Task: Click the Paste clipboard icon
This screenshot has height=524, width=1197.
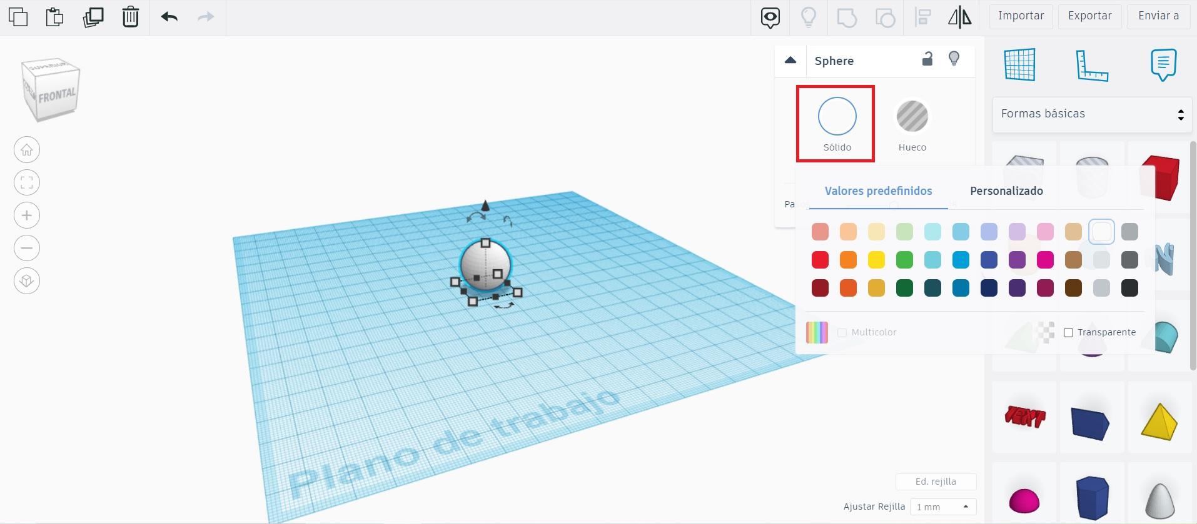Action: [55, 17]
